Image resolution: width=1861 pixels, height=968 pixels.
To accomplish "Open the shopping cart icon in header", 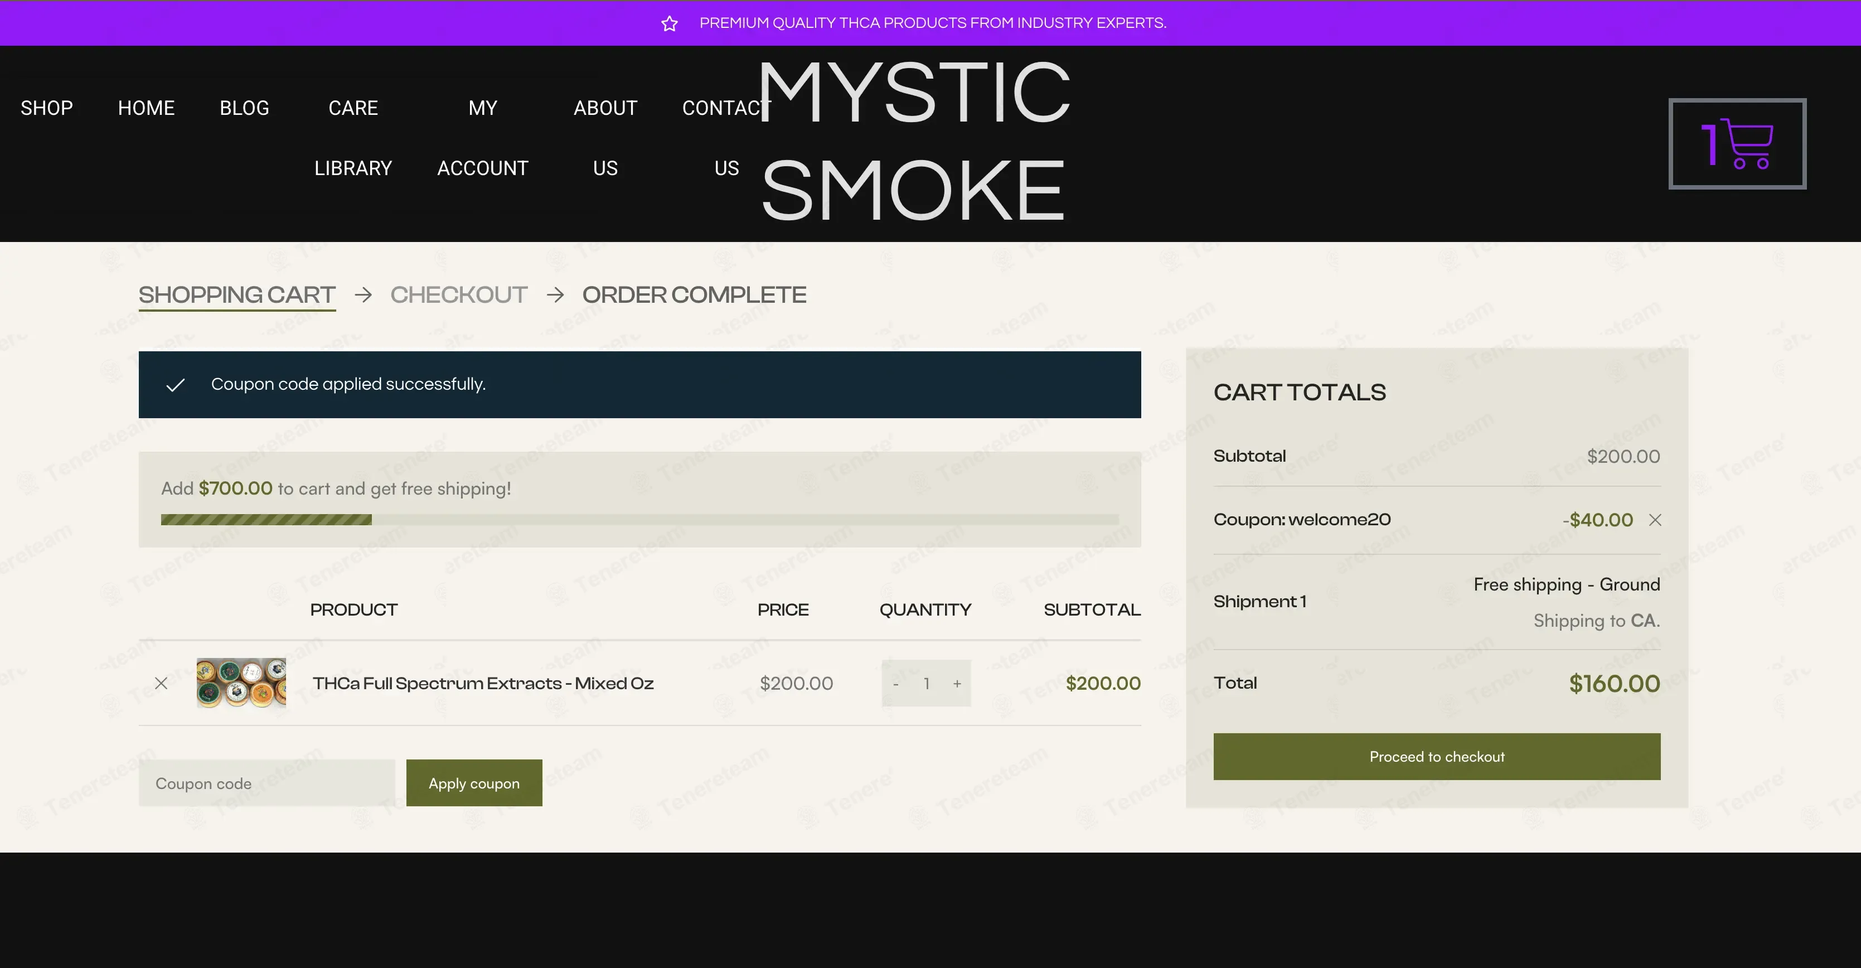I will coord(1737,144).
